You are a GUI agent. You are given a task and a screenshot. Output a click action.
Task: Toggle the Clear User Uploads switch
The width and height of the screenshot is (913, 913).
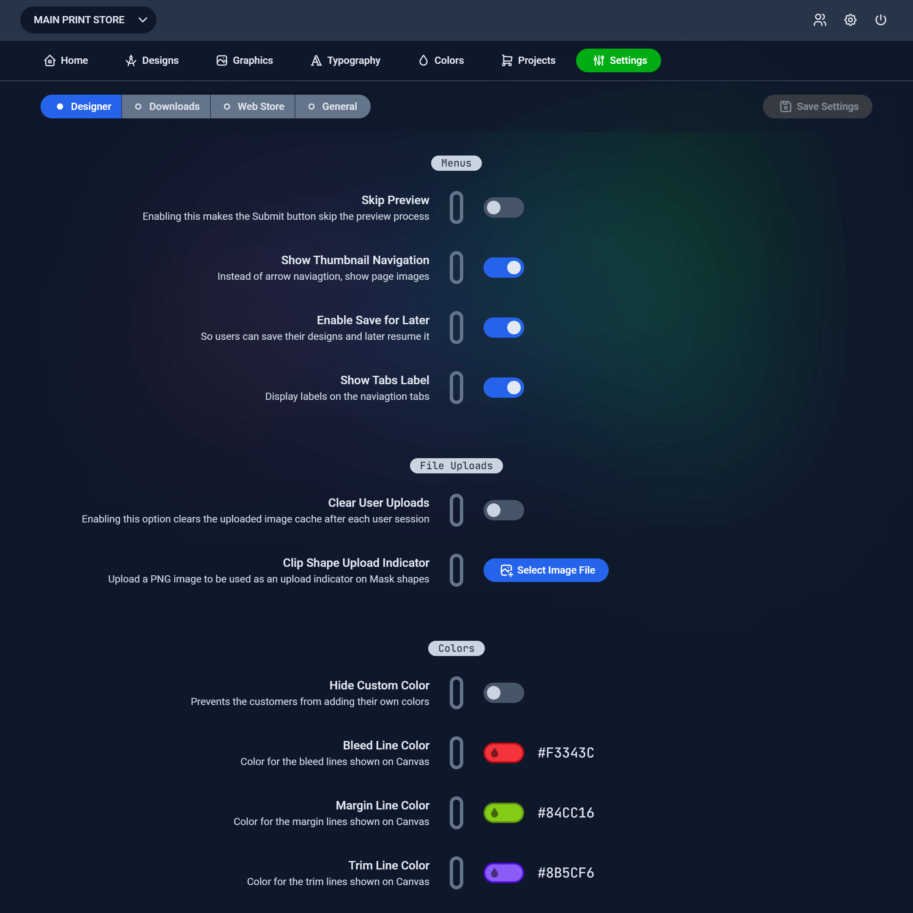tap(503, 510)
